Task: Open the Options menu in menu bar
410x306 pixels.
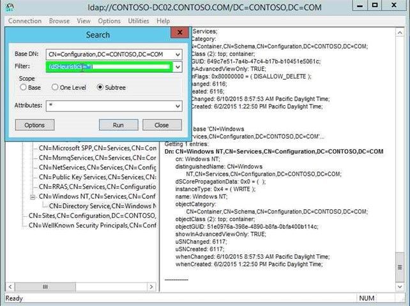Action: click(x=109, y=21)
